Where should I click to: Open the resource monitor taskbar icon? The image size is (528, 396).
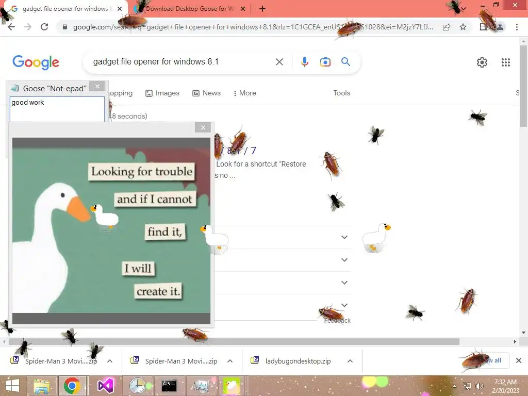pyautogui.click(x=202, y=386)
